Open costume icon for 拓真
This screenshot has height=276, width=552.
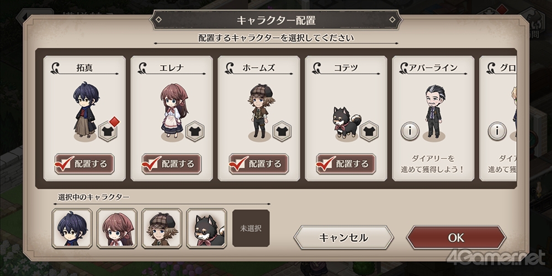click(108, 131)
